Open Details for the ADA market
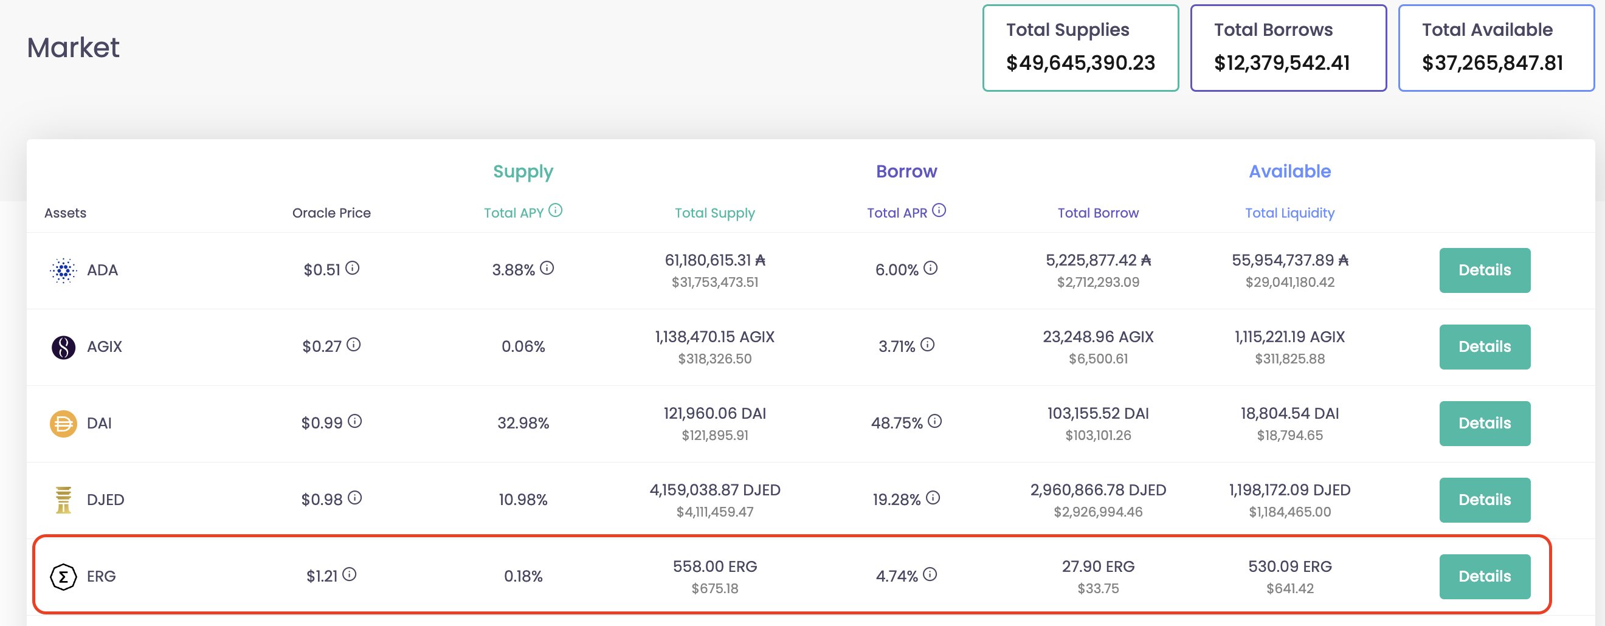Screen dimensions: 1605x626 point(1485,270)
